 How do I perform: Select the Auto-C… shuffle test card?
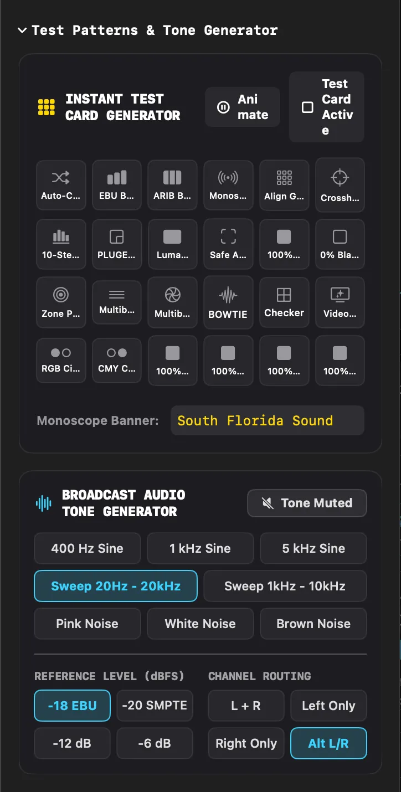[x=61, y=186]
